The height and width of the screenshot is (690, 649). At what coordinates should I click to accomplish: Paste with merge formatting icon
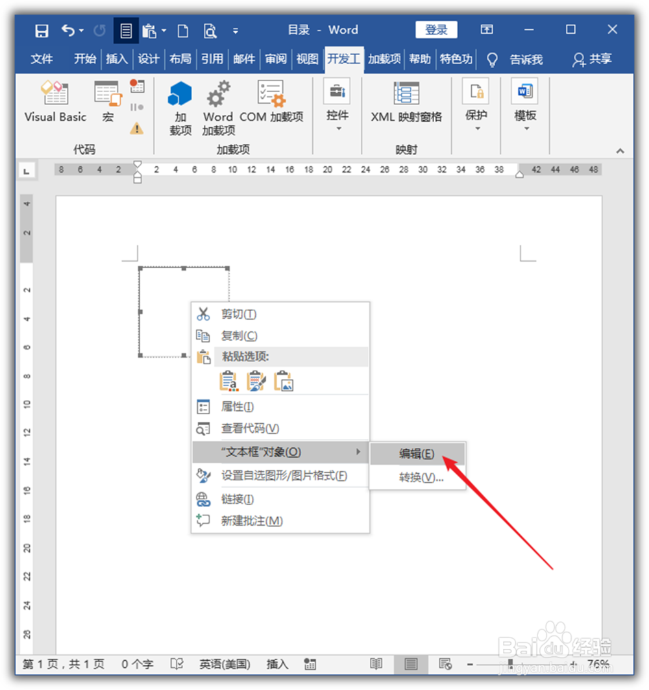pos(256,381)
